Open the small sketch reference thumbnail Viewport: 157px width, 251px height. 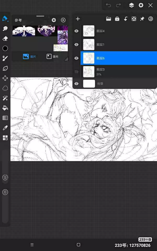coord(60,48)
